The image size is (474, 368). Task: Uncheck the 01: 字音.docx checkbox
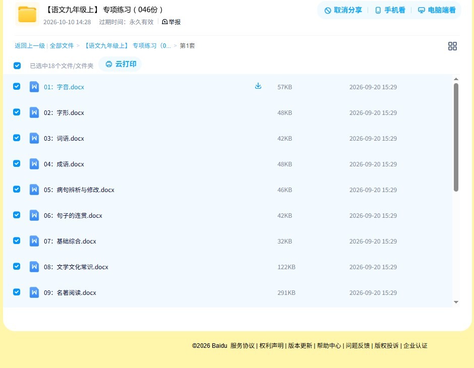pos(17,86)
